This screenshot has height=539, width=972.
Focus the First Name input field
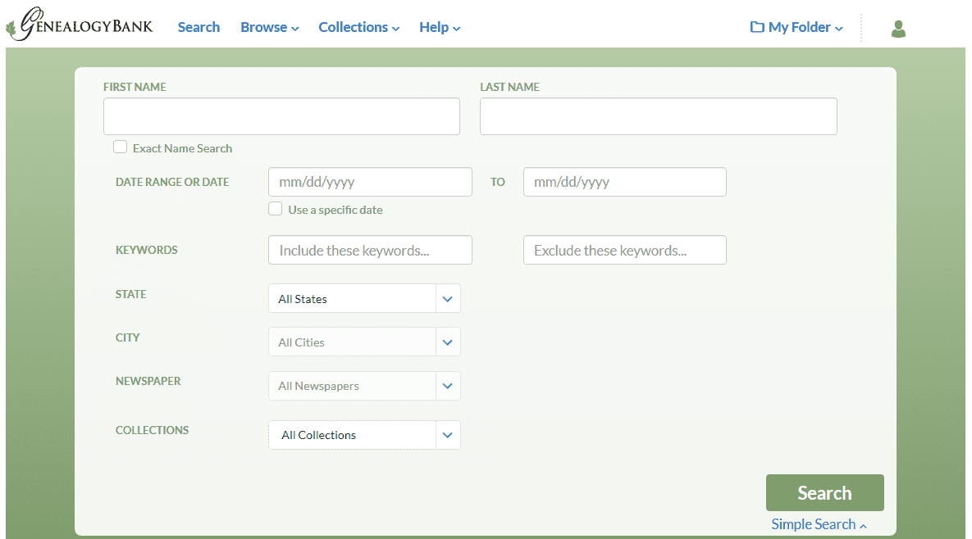[281, 116]
